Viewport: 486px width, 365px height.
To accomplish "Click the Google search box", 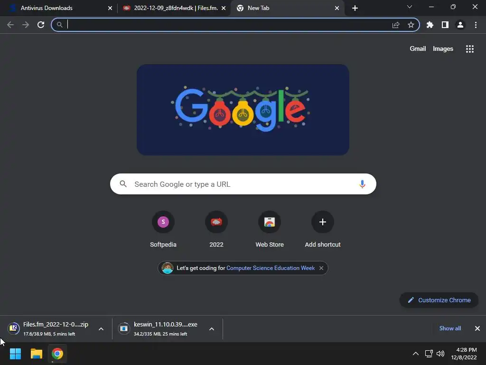I will coord(243,184).
